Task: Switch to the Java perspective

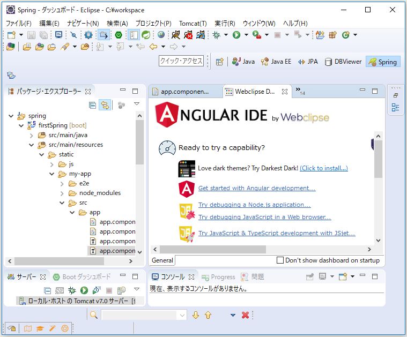Action: tap(243, 62)
